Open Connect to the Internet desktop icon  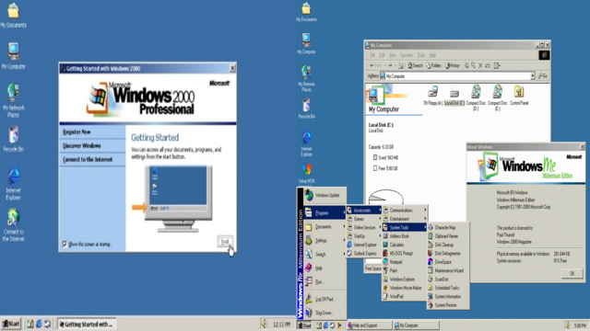pyautogui.click(x=13, y=224)
